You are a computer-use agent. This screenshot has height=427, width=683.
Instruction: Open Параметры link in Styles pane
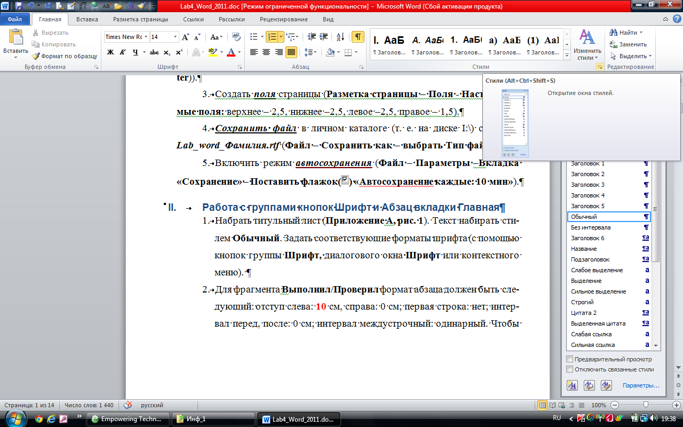tap(641, 385)
